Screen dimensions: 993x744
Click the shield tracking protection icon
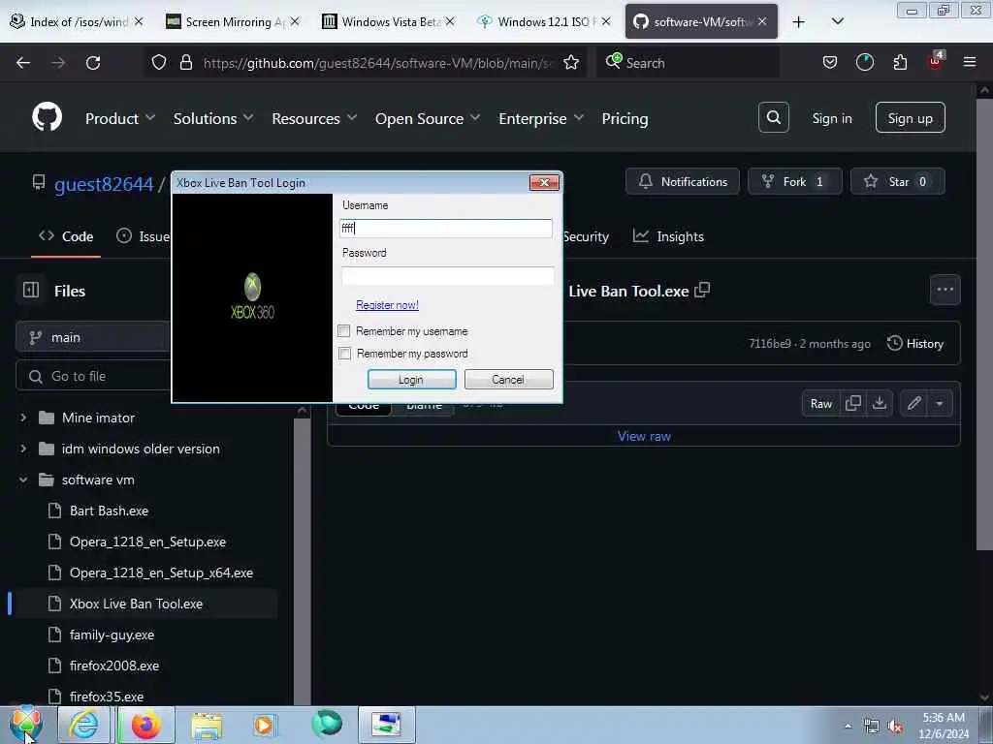click(x=159, y=62)
